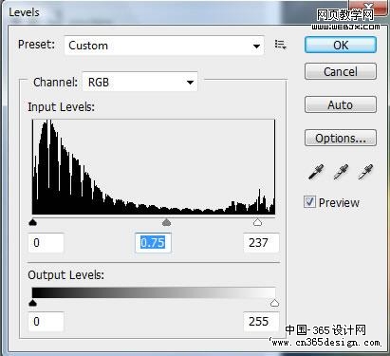Confirm with the OK button
The image size is (390, 356).
(x=341, y=45)
